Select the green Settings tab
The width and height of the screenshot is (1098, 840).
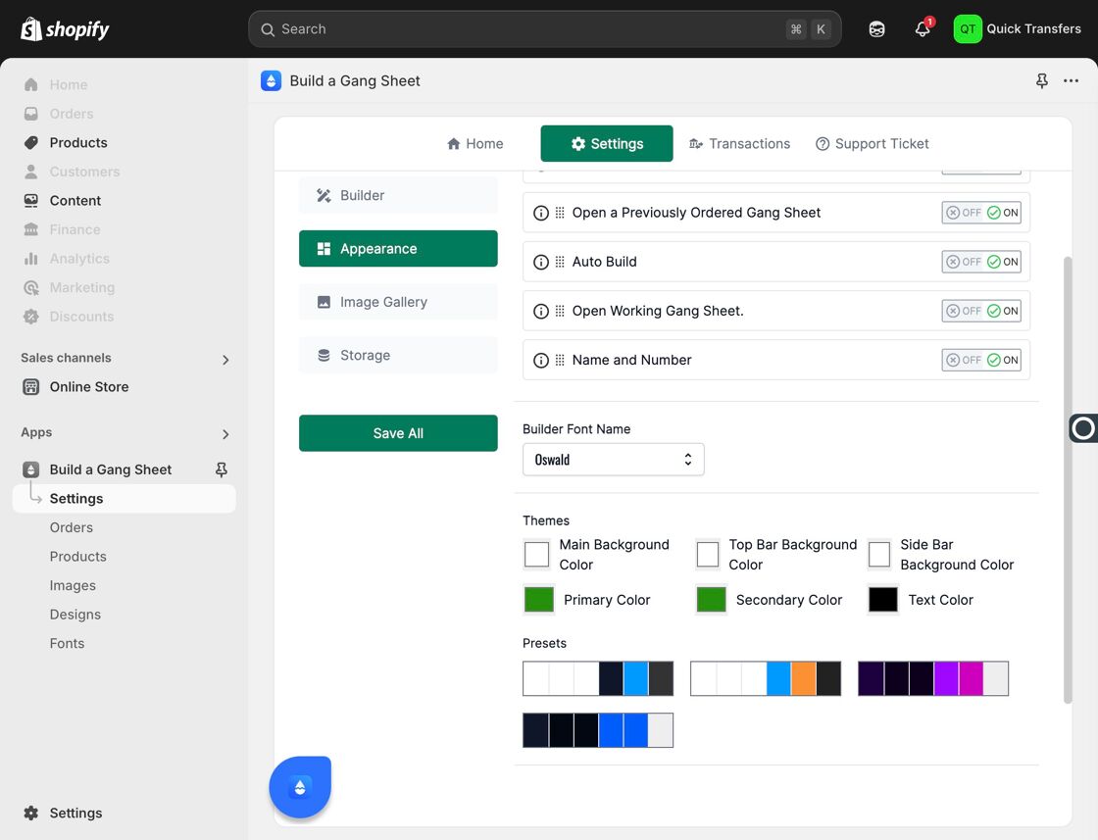(607, 143)
